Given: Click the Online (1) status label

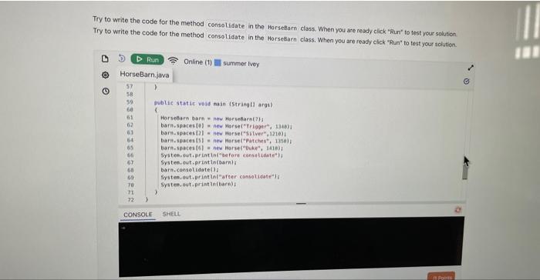Looking at the screenshot, I should 197,62.
